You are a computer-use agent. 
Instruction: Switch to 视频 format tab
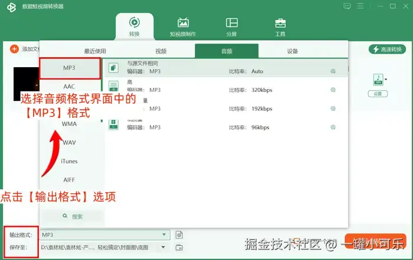click(x=160, y=51)
